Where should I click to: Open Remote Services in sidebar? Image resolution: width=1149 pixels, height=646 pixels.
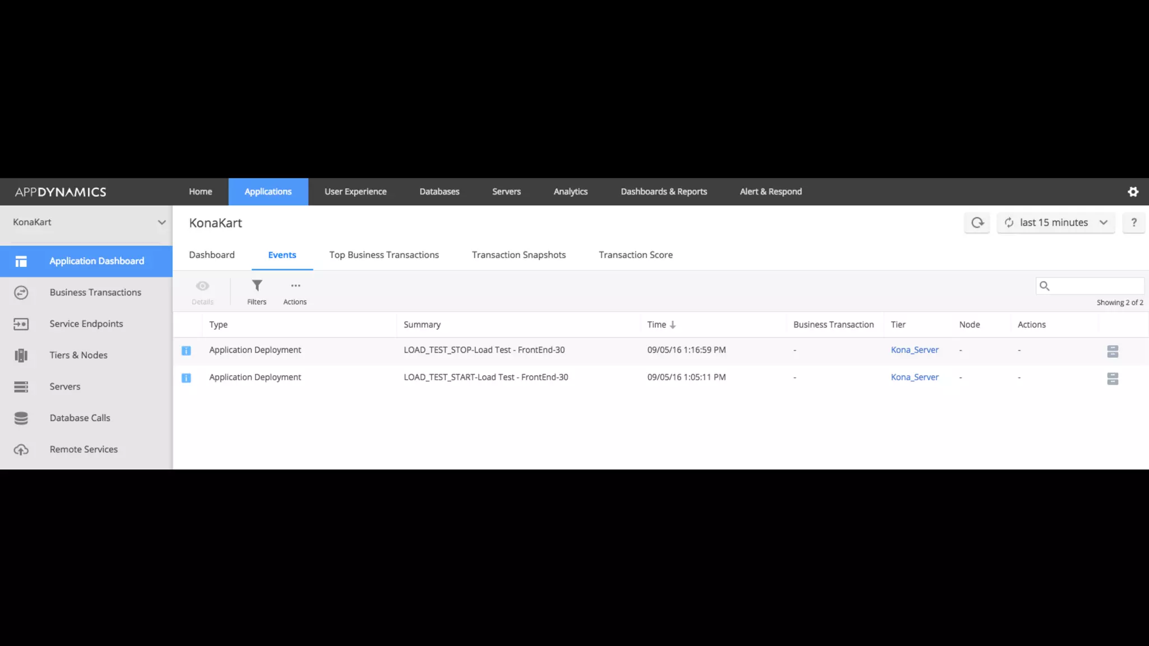point(84,449)
